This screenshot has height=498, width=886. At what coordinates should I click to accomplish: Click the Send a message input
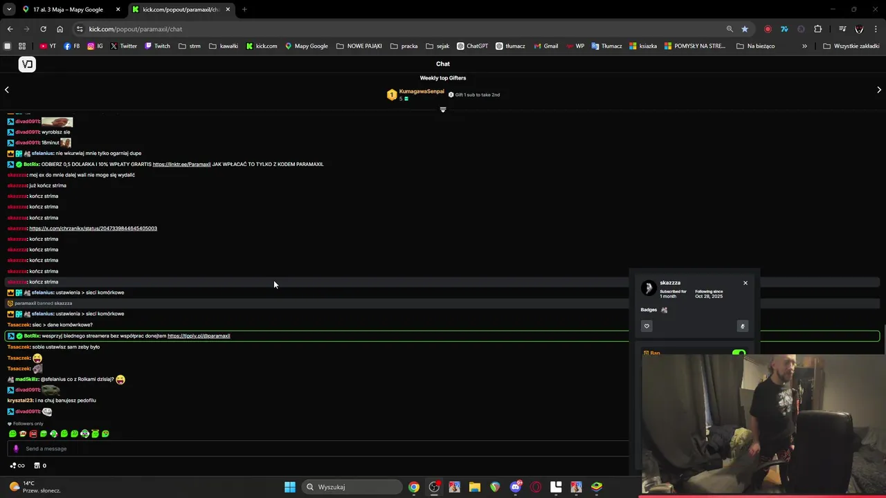(x=318, y=449)
